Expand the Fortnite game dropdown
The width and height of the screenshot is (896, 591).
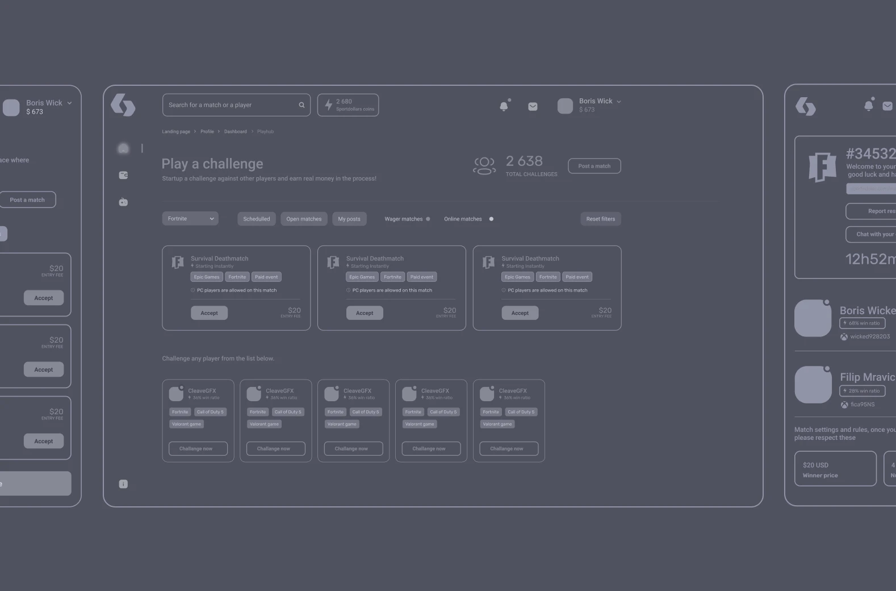190,219
